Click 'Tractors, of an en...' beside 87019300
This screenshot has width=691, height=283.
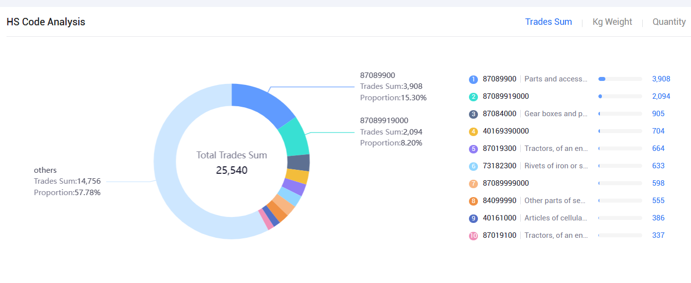pyautogui.click(x=556, y=148)
